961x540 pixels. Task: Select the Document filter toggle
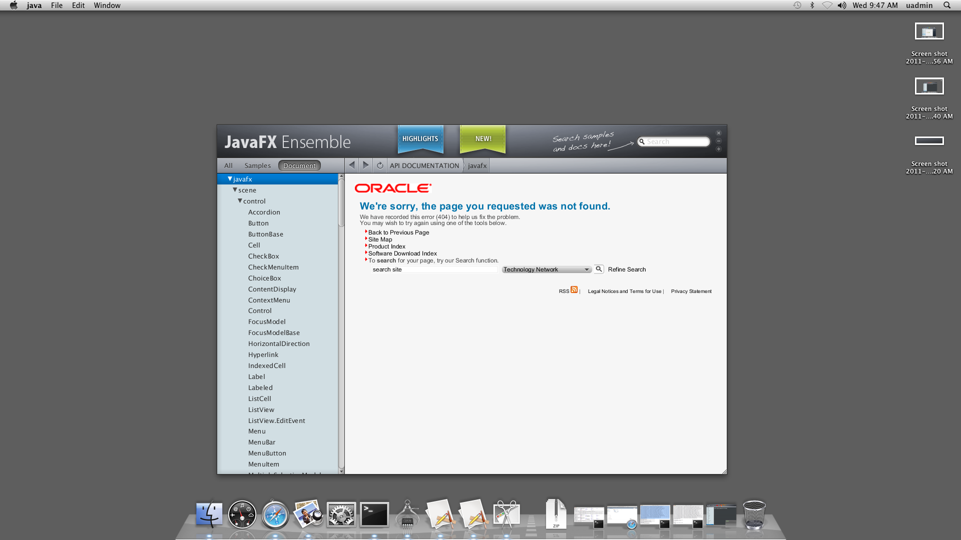(x=299, y=165)
